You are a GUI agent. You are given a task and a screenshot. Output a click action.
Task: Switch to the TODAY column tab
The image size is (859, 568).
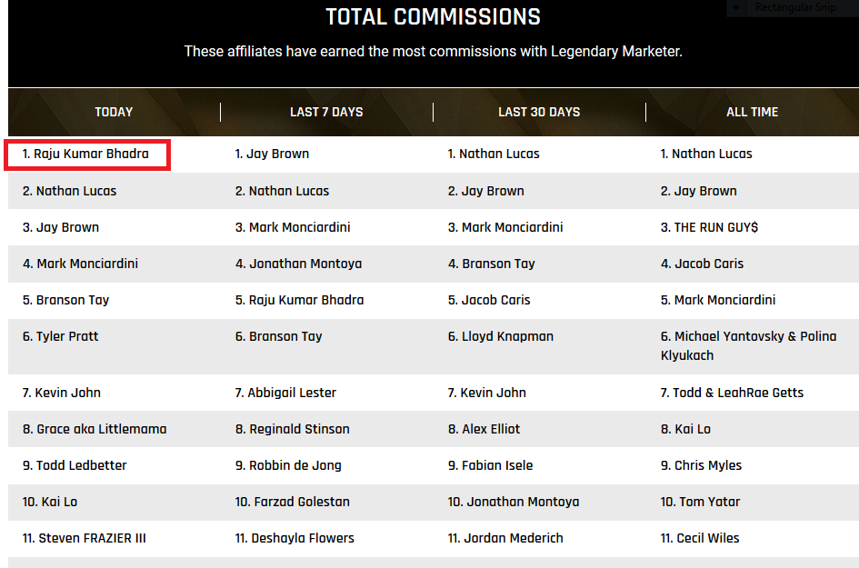tap(114, 112)
